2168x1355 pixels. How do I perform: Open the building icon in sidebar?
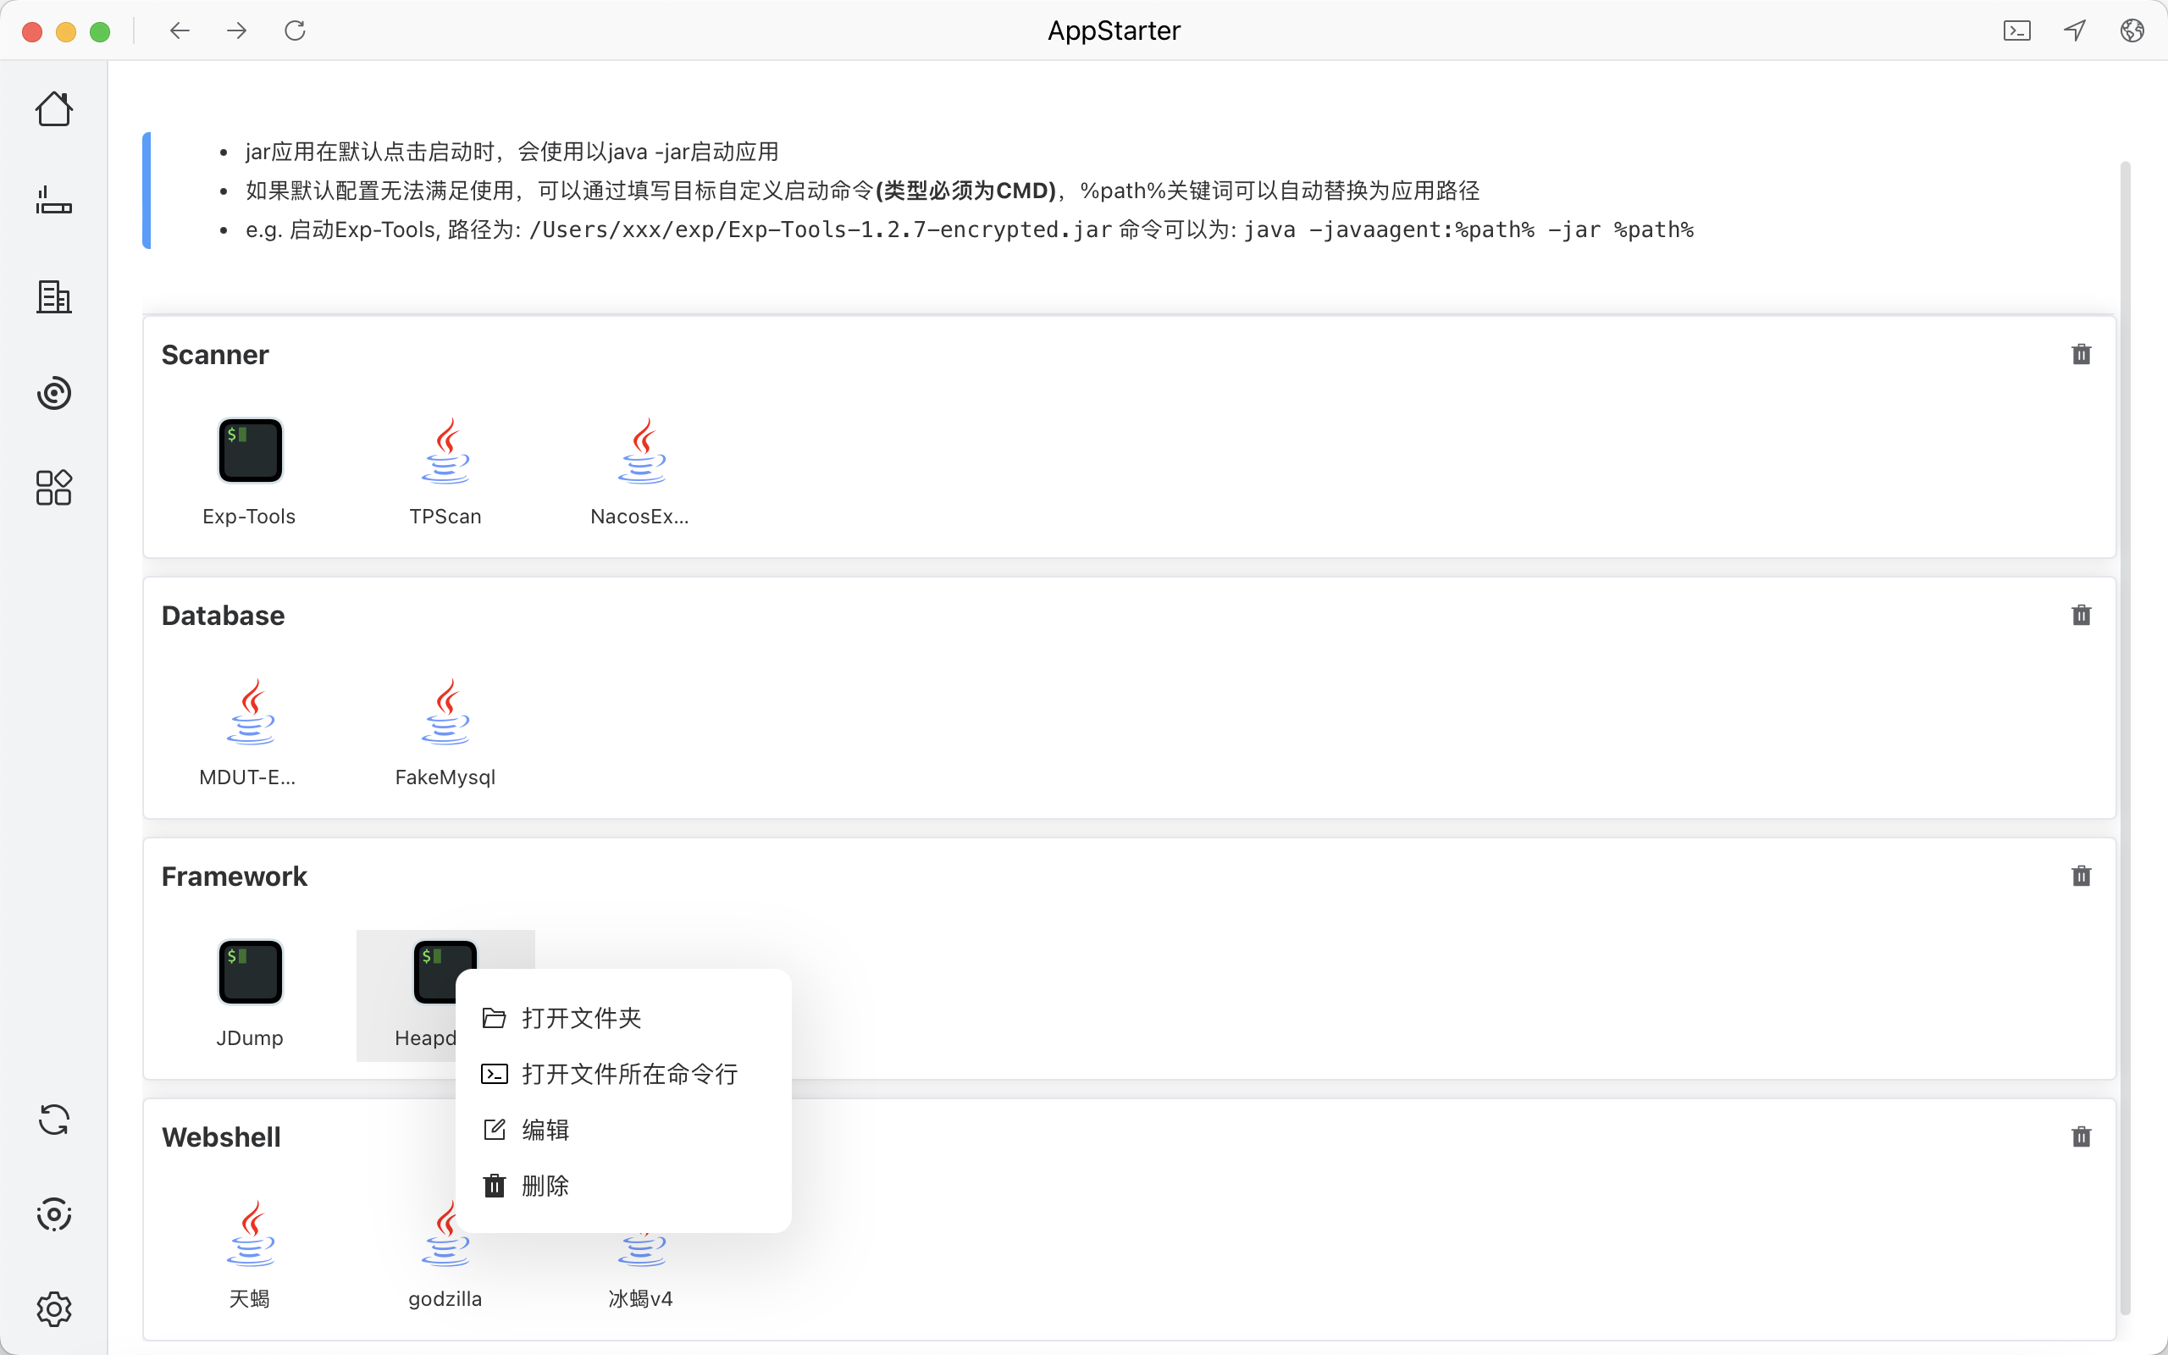point(53,296)
